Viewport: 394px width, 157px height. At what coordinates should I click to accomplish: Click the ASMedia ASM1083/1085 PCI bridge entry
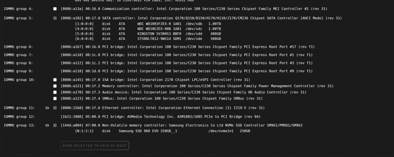pos(161,117)
